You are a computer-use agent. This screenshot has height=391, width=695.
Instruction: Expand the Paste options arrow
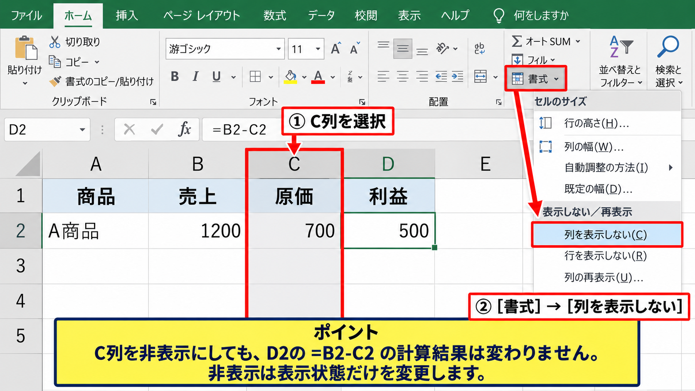point(25,83)
